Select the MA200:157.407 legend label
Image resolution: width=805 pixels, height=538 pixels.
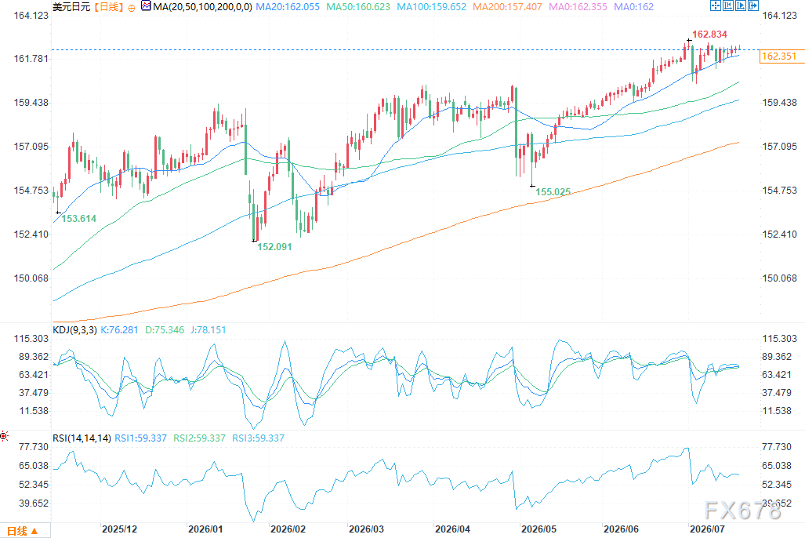[507, 7]
